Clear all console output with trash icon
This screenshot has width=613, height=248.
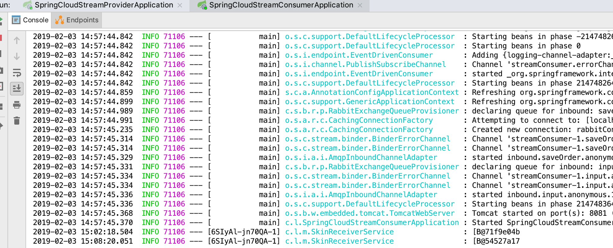(x=17, y=121)
